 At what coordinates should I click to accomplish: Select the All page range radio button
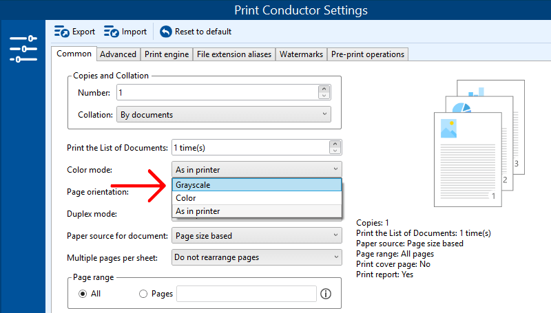83,294
